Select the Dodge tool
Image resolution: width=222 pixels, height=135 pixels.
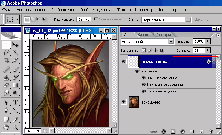click(x=15, y=93)
